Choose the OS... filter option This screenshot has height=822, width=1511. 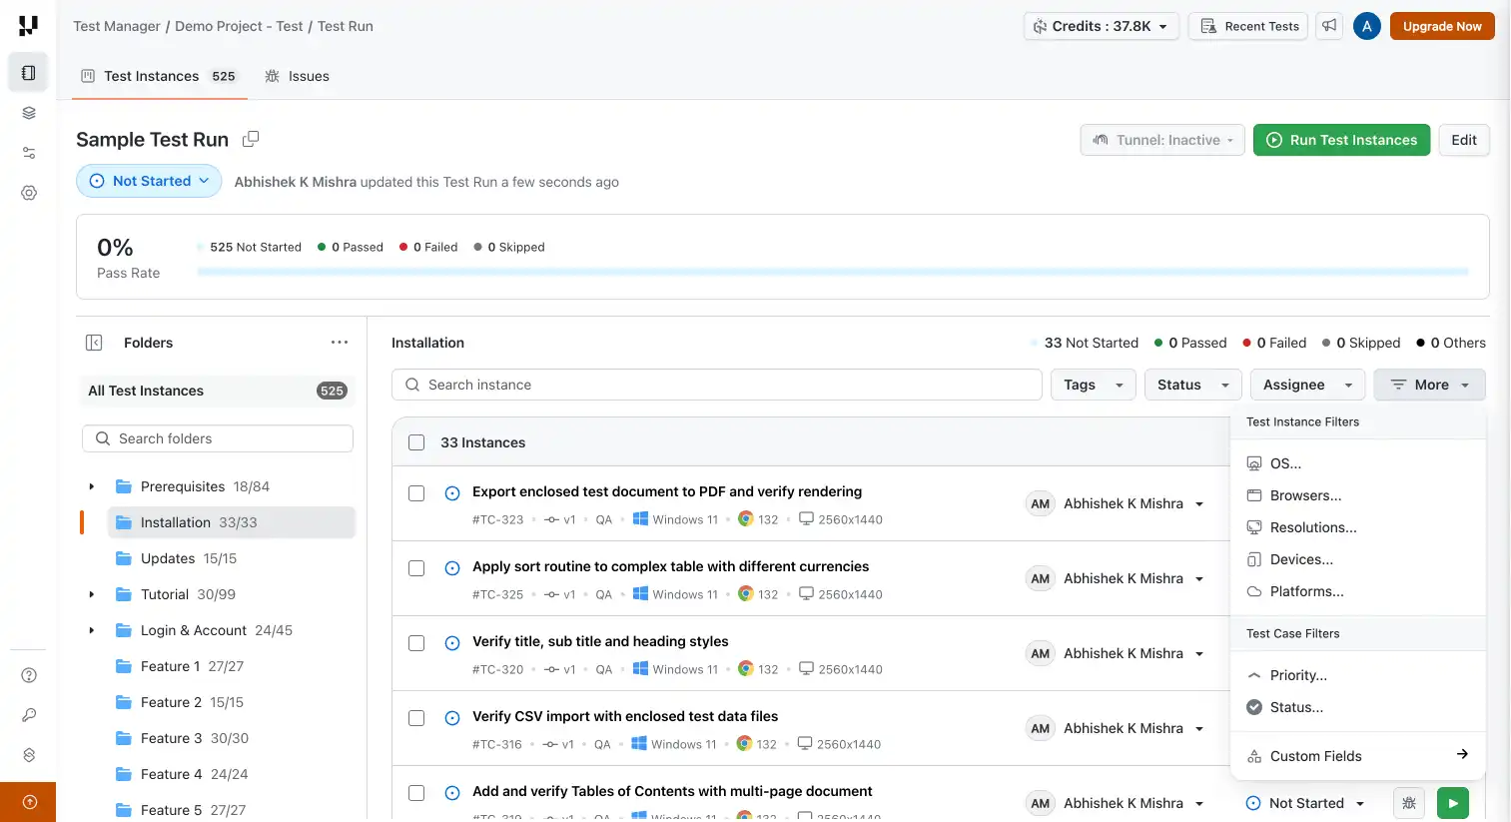coord(1357,463)
